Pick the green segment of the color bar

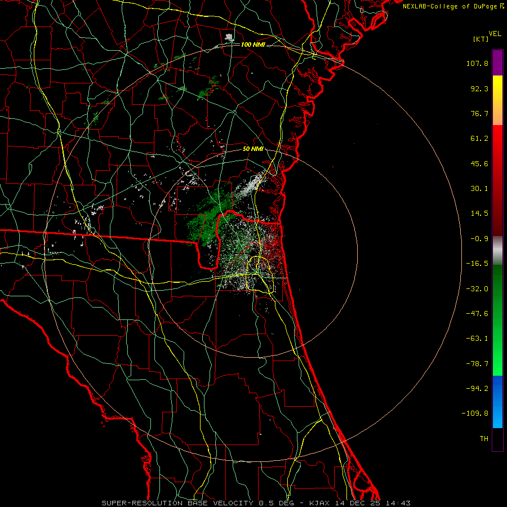497,320
